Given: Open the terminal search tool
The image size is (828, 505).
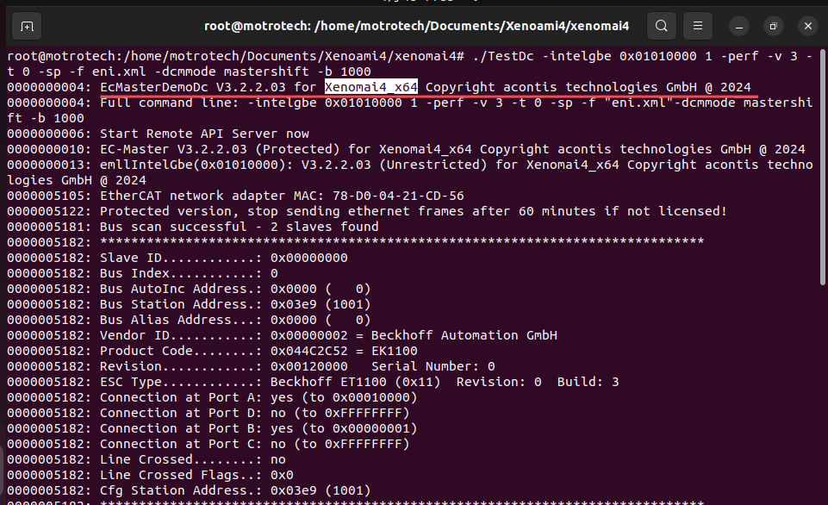Looking at the screenshot, I should (661, 26).
